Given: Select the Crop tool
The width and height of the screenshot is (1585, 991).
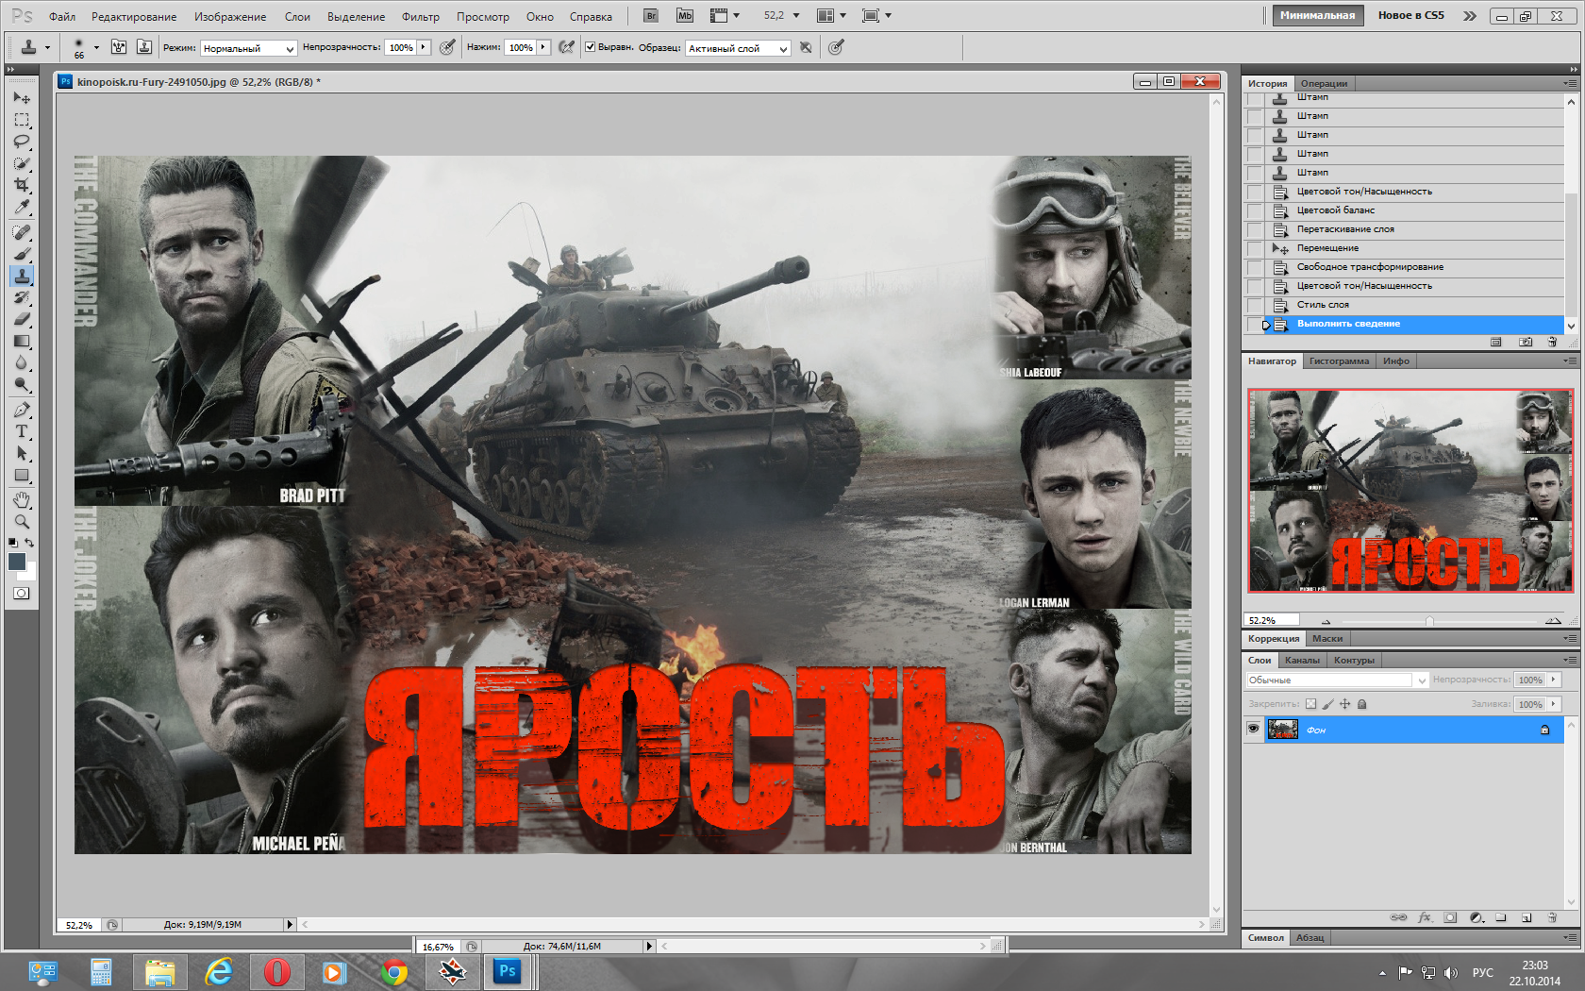Looking at the screenshot, I should (x=22, y=185).
